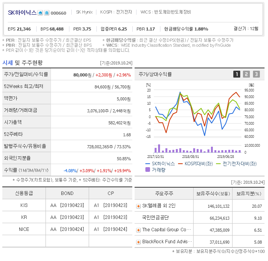
Task: Select 1M return -4.08%
Action: (70, 171)
